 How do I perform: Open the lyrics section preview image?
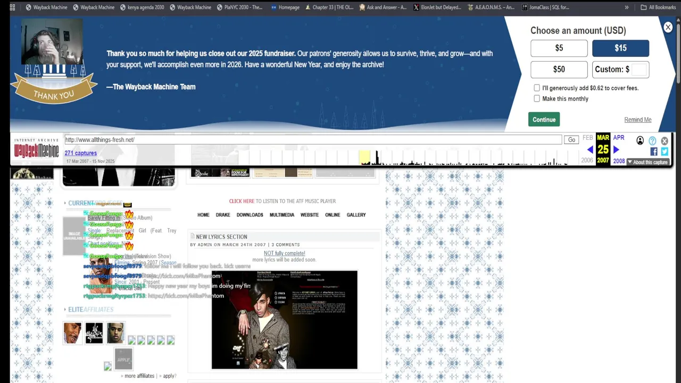[284, 320]
